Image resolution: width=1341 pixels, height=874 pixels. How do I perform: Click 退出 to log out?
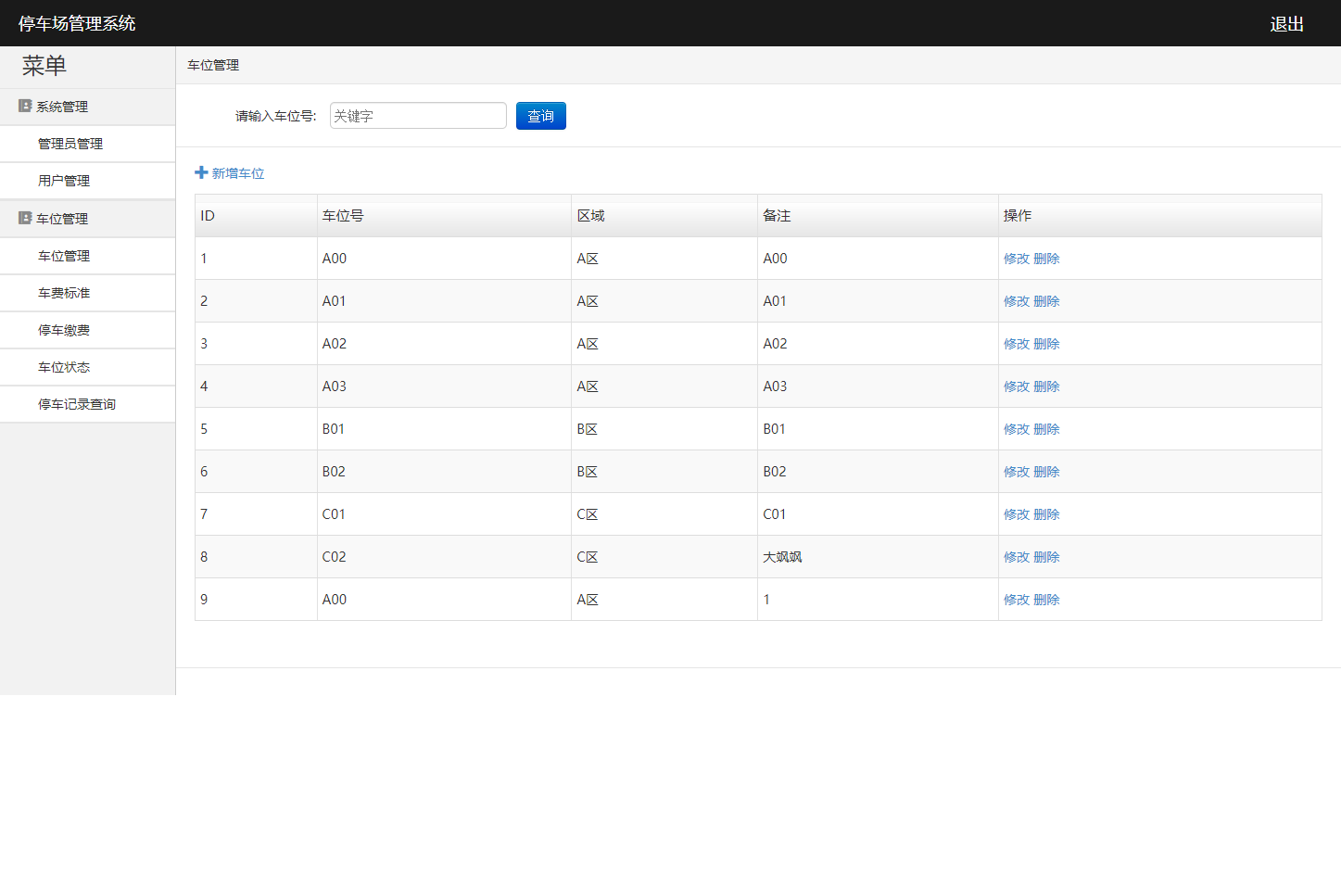click(x=1286, y=24)
